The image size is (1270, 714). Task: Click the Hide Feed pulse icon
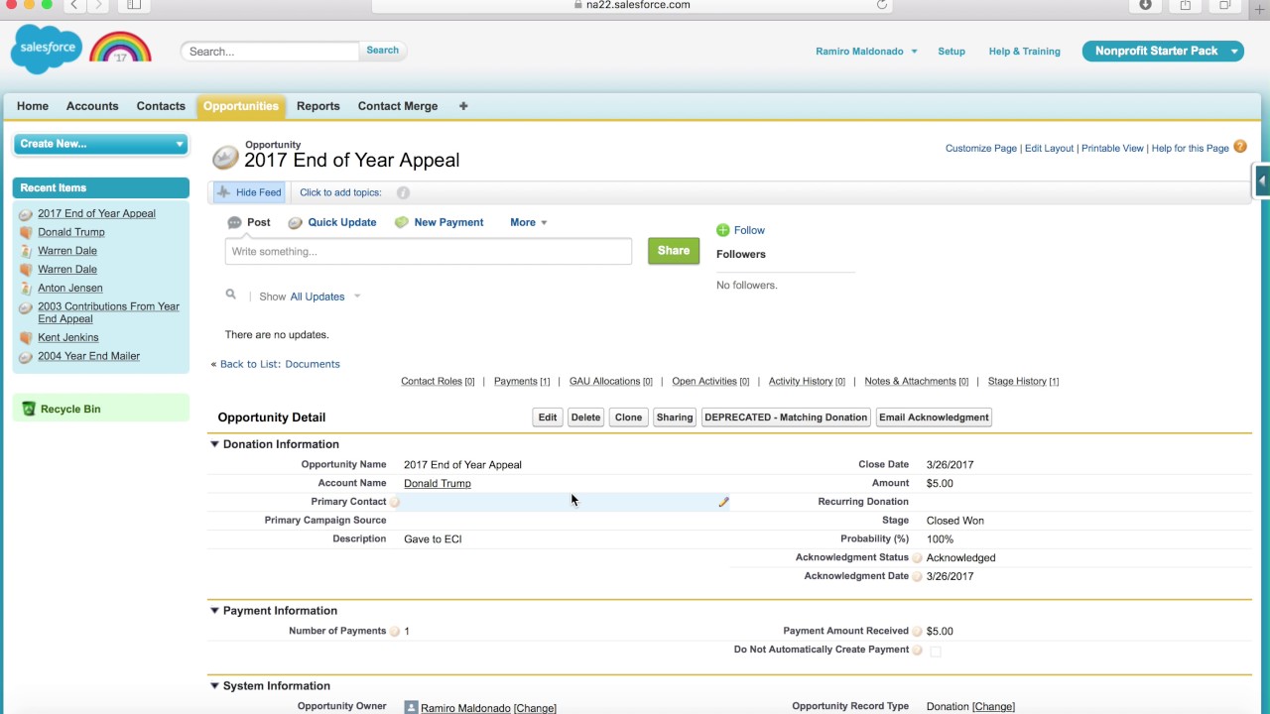[x=223, y=192]
